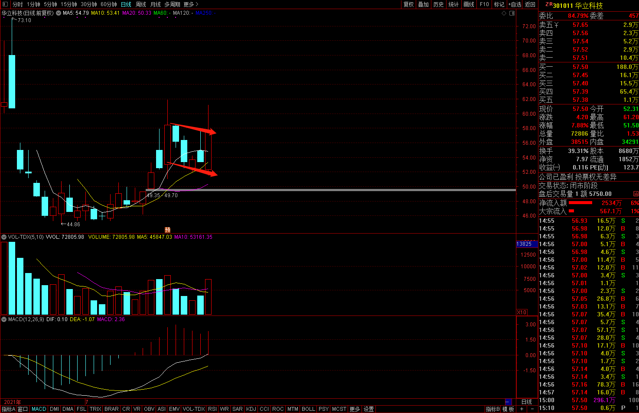This screenshot has height=413, width=639.
Task: Zoom out with the minus button
Action: tap(532, 409)
